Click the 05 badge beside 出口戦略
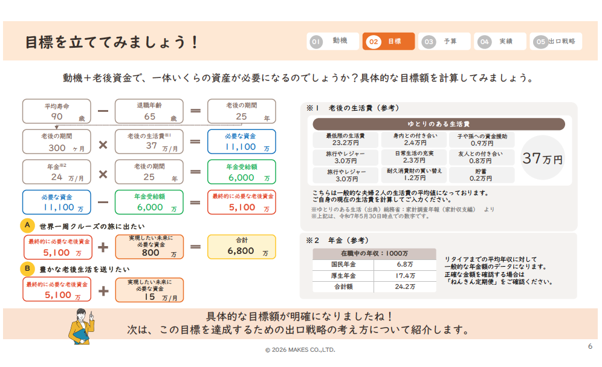This screenshot has width=602, height=367. [x=540, y=42]
